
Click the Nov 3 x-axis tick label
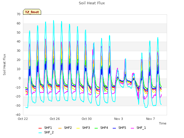click(x=118, y=119)
